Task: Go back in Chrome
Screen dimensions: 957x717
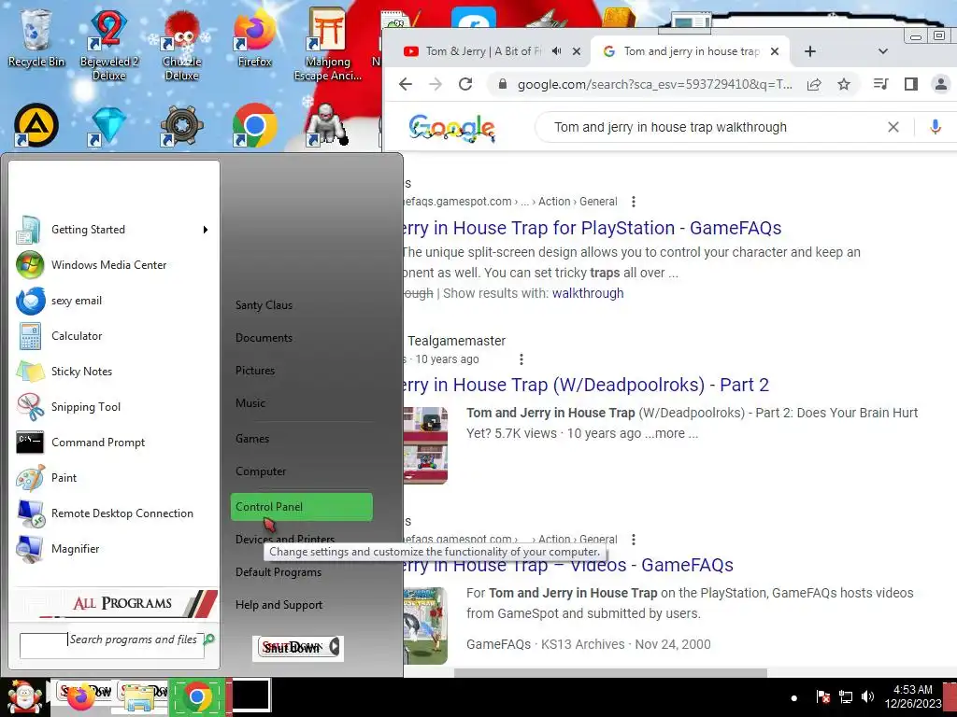Action: (406, 84)
